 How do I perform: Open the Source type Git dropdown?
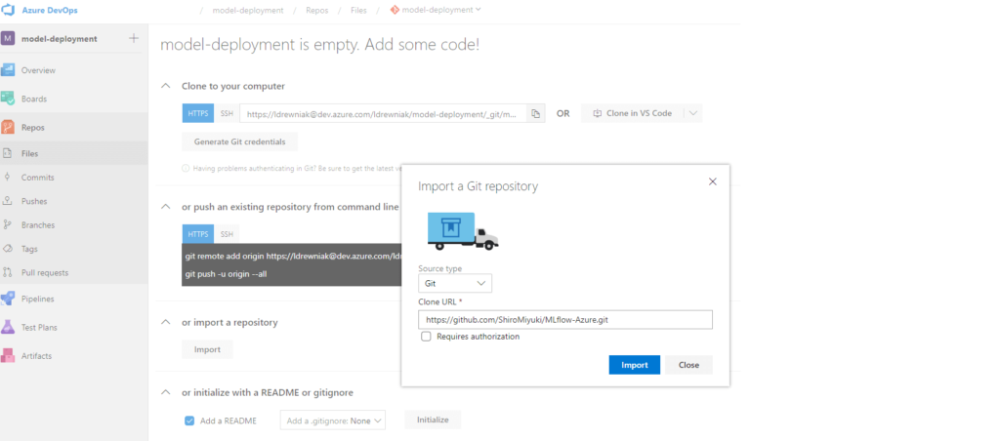(x=455, y=283)
